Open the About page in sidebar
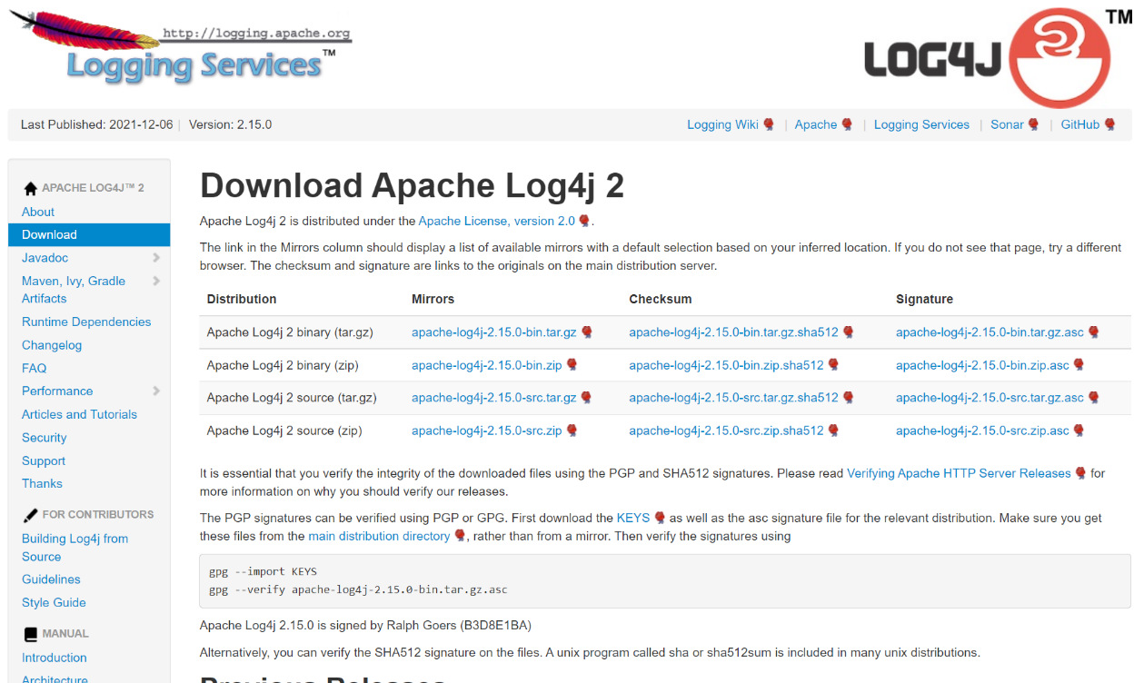The width and height of the screenshot is (1134, 683). pyautogui.click(x=38, y=212)
